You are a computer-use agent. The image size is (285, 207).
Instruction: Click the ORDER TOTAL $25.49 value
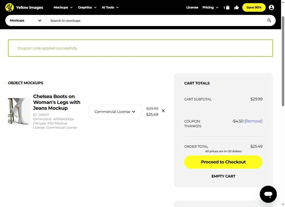(256, 146)
